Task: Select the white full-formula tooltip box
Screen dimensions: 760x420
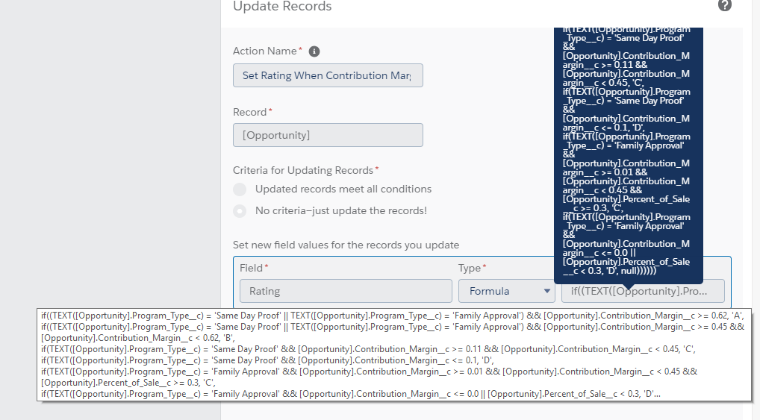Action: click(x=394, y=354)
